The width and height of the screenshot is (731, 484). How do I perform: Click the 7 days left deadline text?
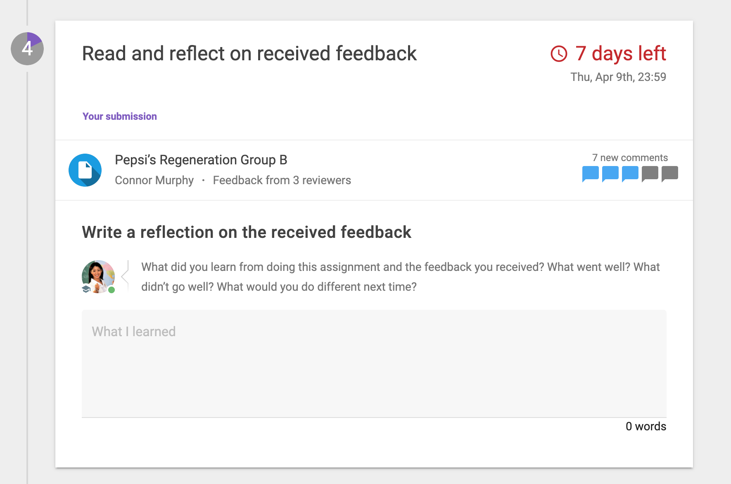tap(620, 54)
